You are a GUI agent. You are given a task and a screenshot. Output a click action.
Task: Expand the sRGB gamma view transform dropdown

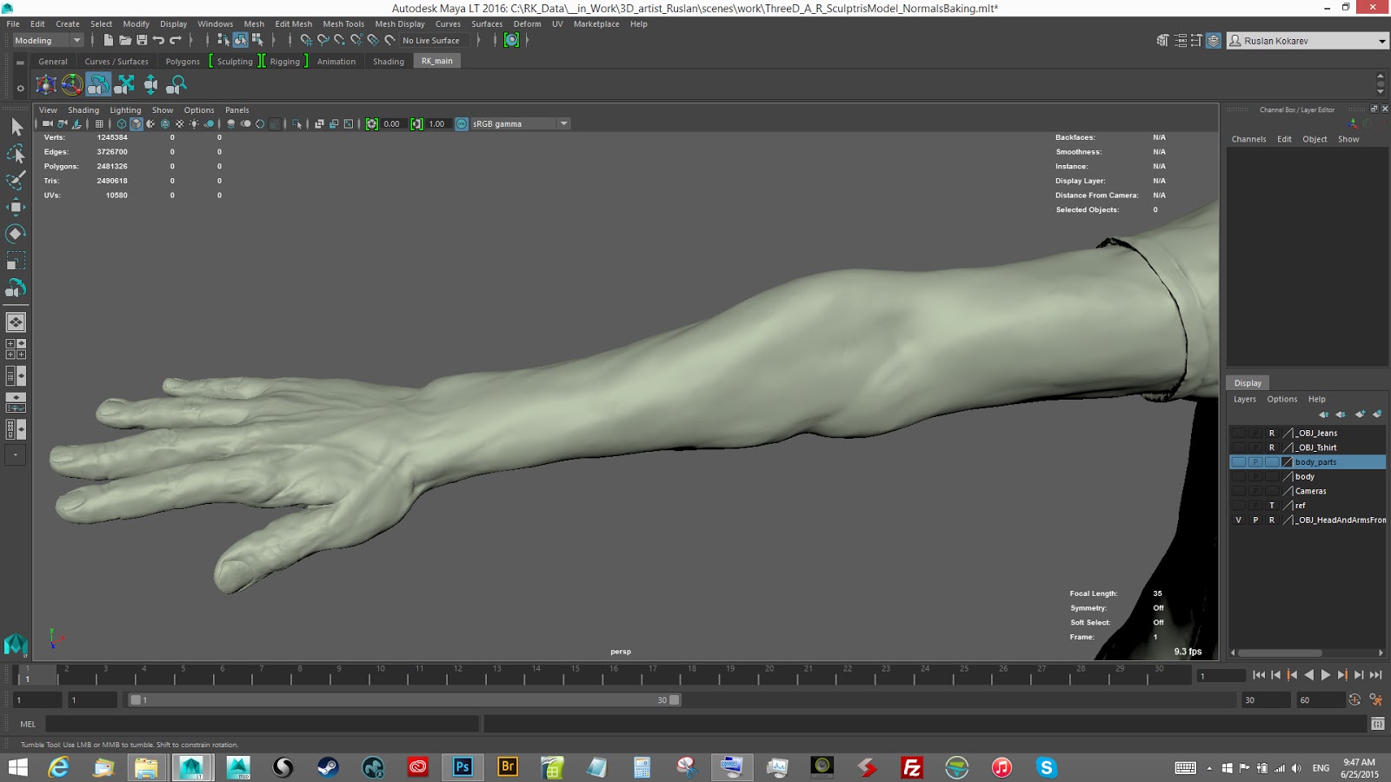[x=564, y=123]
